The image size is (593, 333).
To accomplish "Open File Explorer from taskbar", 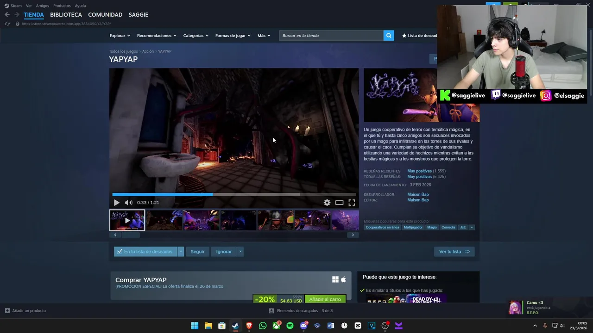I will pyautogui.click(x=208, y=326).
